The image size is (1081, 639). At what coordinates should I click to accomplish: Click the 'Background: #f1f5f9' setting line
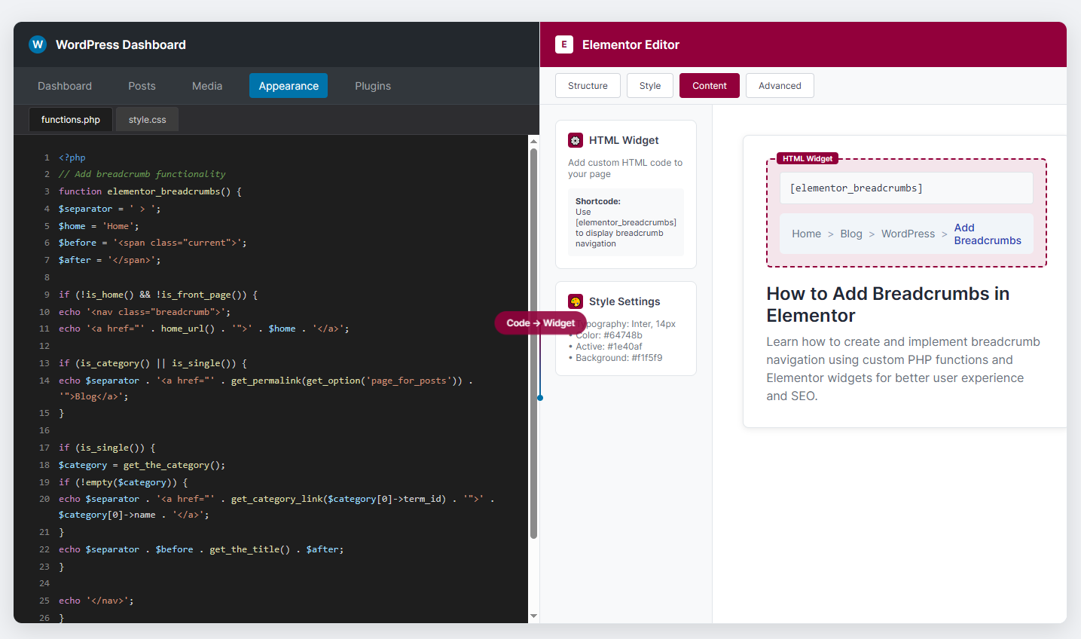point(615,358)
